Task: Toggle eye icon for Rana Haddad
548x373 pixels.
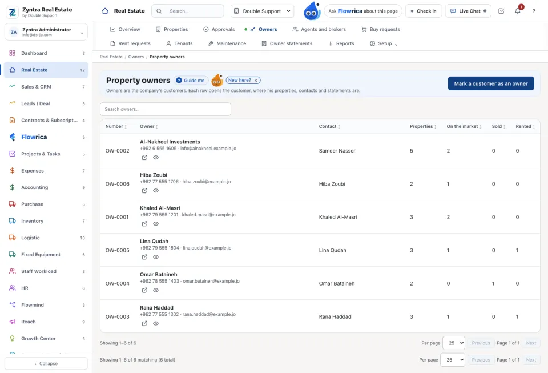Action: [156, 323]
